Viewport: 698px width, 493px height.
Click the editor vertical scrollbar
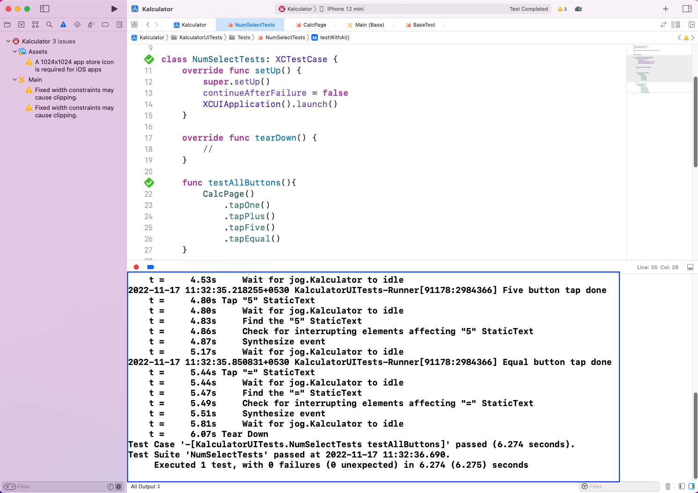pyautogui.click(x=696, y=121)
